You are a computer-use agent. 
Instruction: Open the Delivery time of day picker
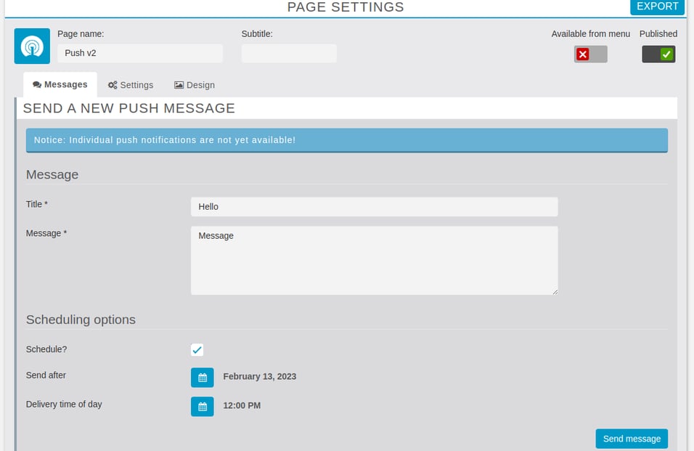[x=203, y=406]
